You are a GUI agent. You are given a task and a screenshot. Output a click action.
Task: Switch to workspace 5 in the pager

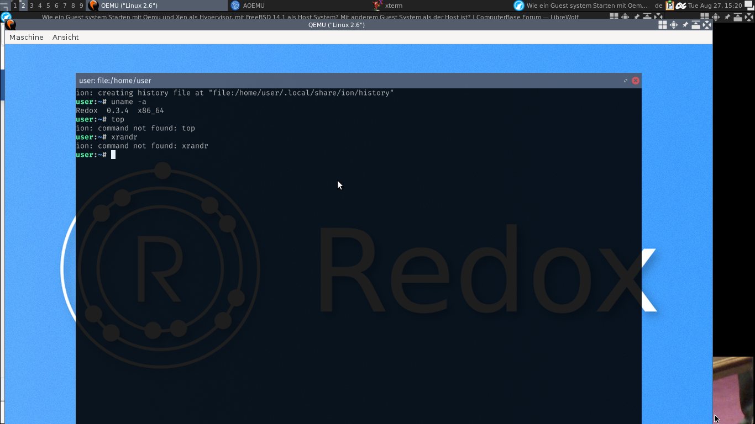coord(48,6)
